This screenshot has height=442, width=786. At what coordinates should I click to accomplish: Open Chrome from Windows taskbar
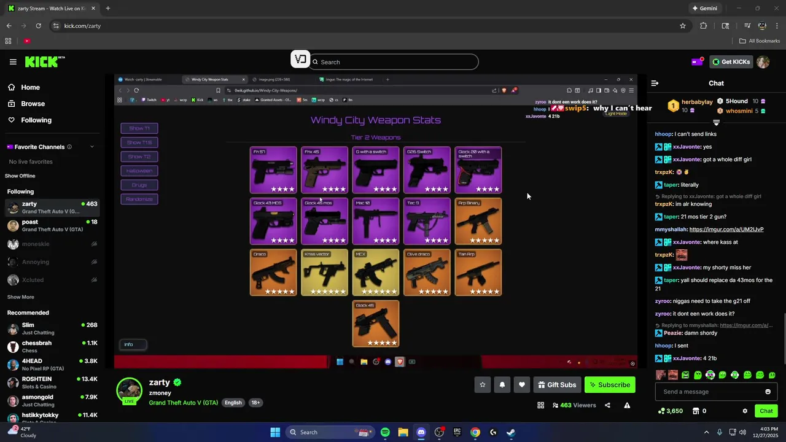[475, 432]
